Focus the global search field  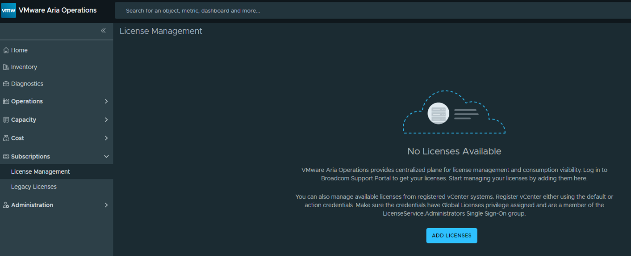[373, 11]
